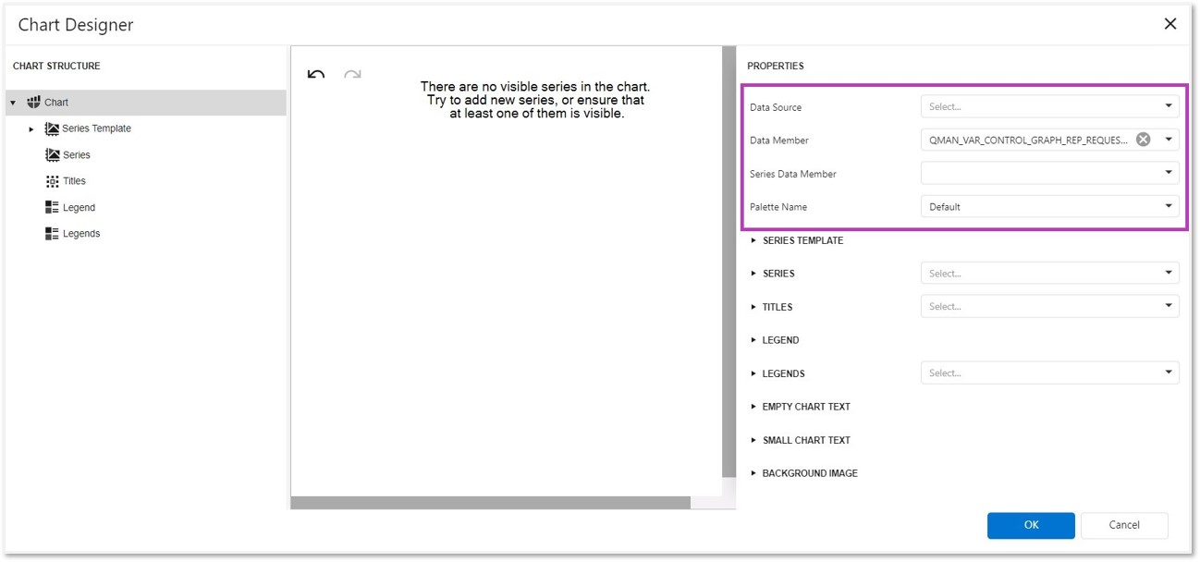Select the Chart node icon in structure tree
1200x562 pixels.
pos(34,103)
